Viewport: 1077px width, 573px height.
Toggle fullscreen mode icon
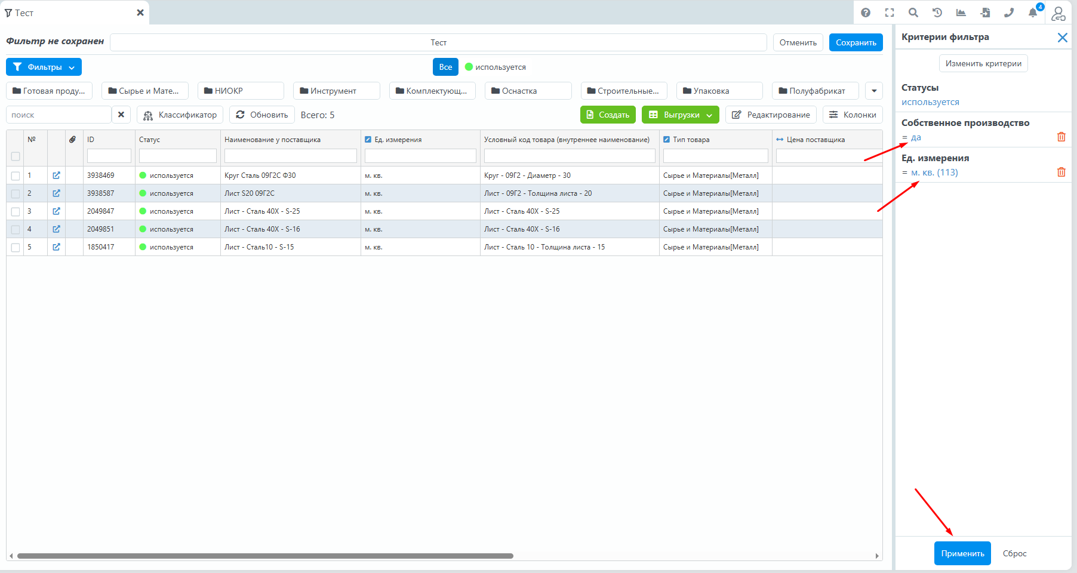point(890,13)
